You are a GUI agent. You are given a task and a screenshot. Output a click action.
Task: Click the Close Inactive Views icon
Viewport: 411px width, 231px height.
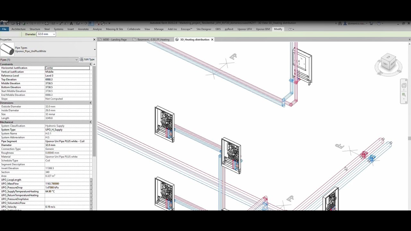[98, 23]
